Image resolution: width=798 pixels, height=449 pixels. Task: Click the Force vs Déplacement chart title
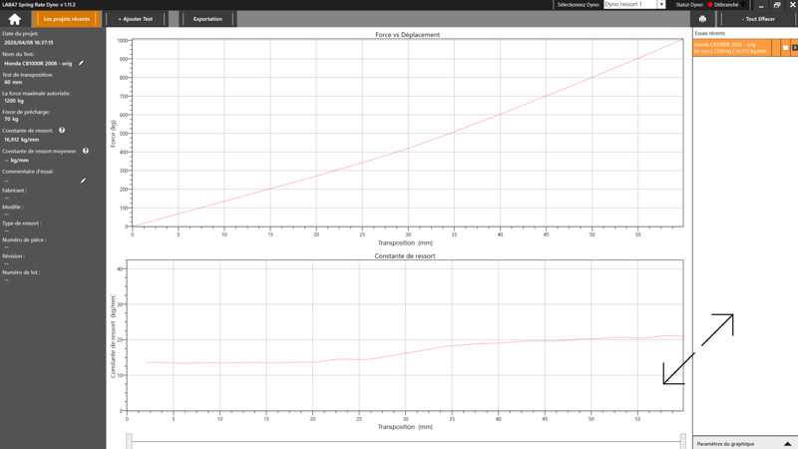pyautogui.click(x=407, y=35)
